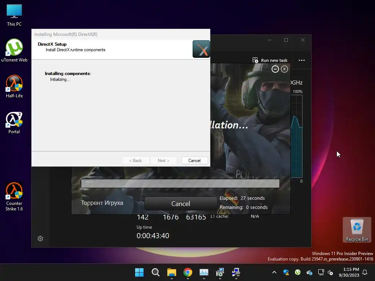Image resolution: width=375 pixels, height=281 pixels.
Task: Close the Task Manager window
Action: point(303,40)
